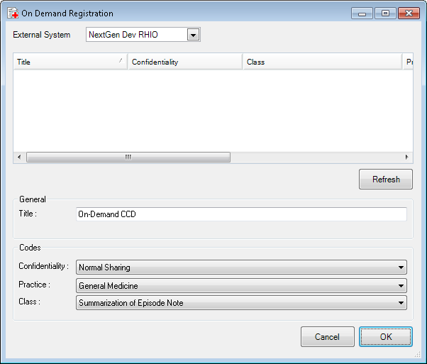The width and height of the screenshot is (427, 364).
Task: Sort by the Confidentiality column header
Action: pos(185,62)
